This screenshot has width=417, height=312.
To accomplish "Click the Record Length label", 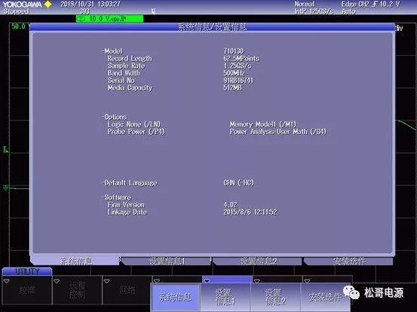I will coord(130,59).
